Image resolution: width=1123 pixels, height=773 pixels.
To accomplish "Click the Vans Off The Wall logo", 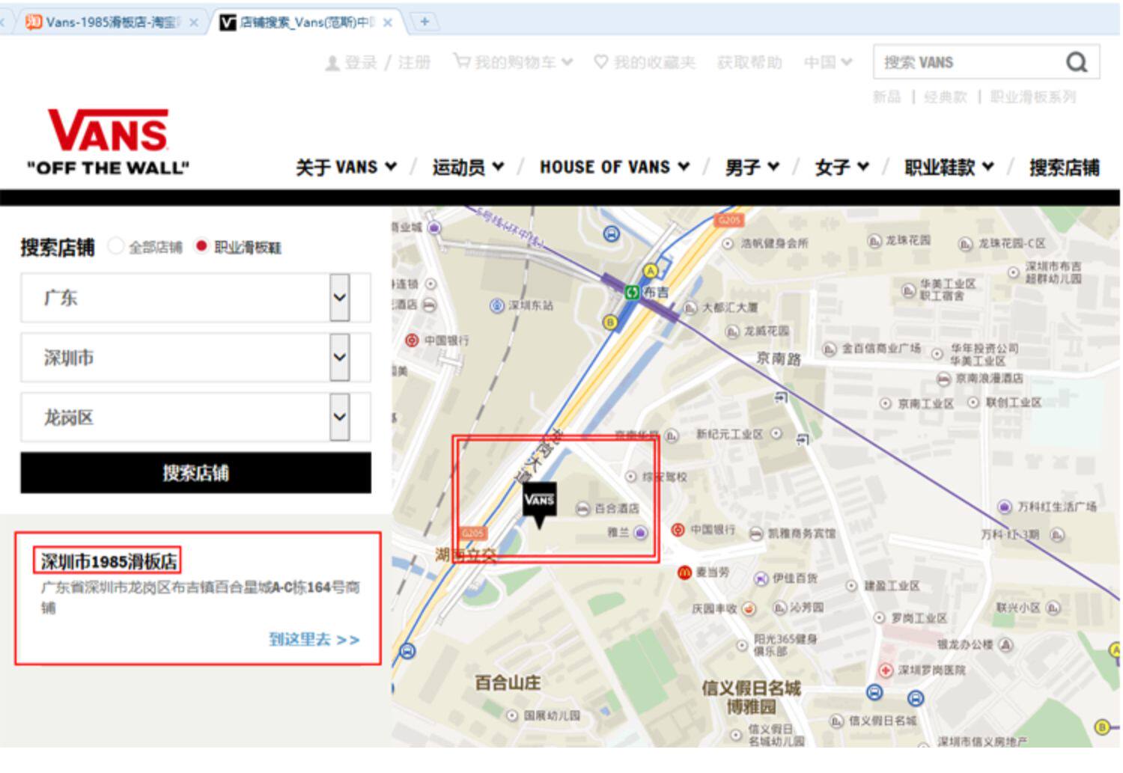I will (108, 142).
